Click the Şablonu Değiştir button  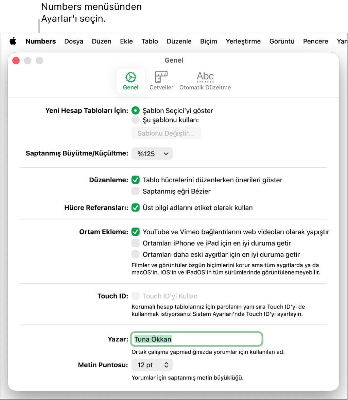tap(166, 133)
